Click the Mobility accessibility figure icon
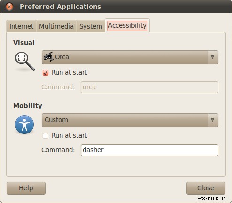 click(x=24, y=125)
